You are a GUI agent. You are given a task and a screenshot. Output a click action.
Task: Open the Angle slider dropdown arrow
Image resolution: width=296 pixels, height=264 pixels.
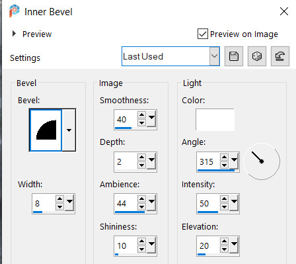(234, 161)
